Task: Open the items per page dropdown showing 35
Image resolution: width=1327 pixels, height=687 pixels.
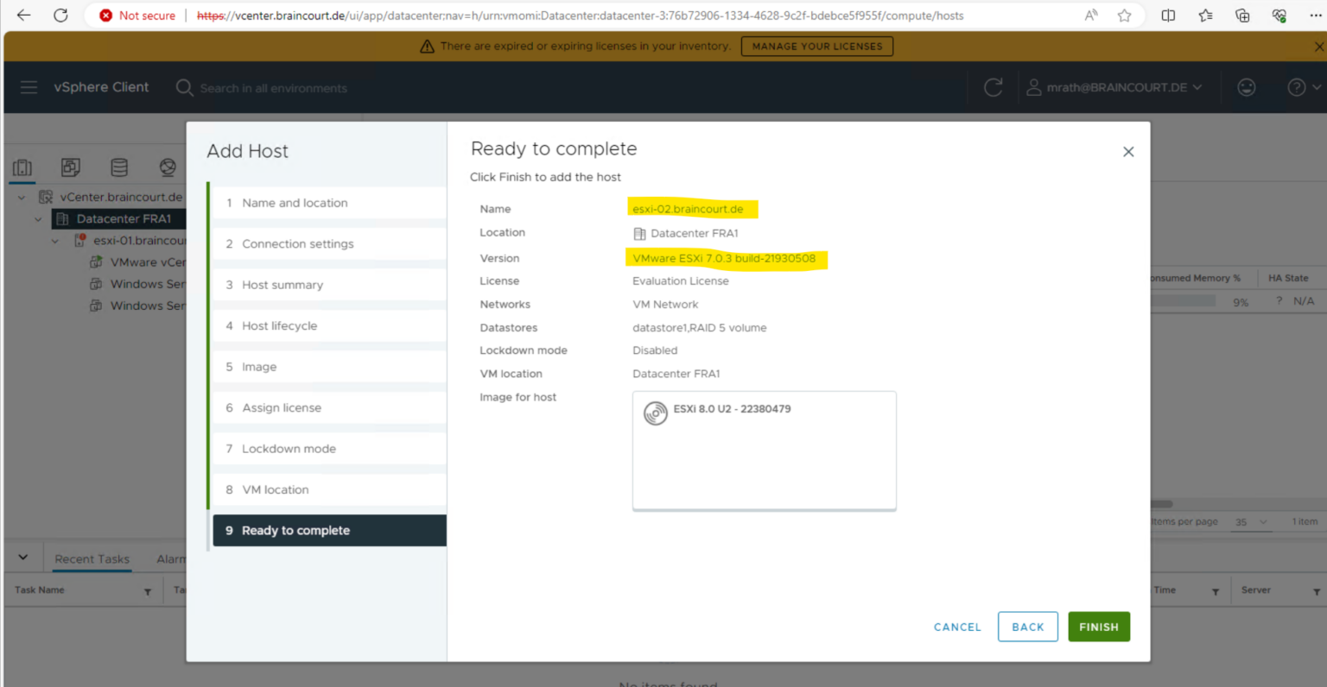Action: [x=1251, y=521]
